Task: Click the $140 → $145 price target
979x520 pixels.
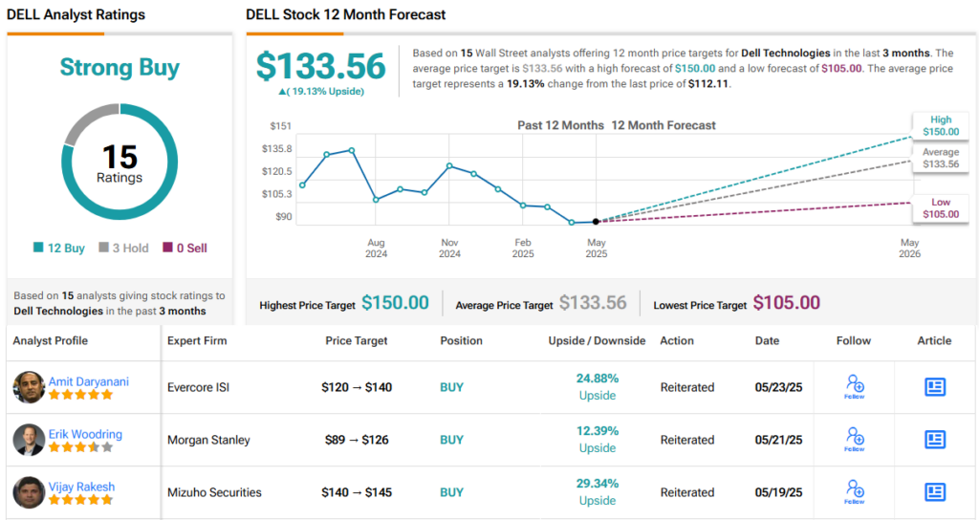Action: (x=357, y=492)
